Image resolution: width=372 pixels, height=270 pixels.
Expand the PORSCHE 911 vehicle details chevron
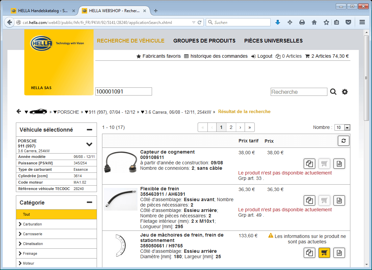pos(89,144)
